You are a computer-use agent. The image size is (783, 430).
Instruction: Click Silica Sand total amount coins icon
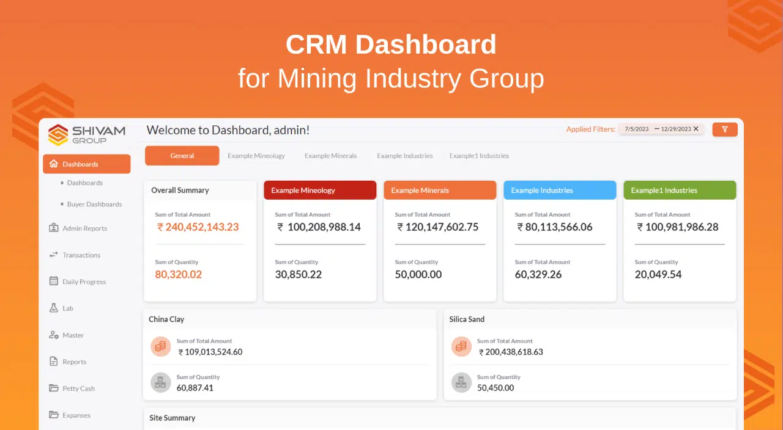461,346
